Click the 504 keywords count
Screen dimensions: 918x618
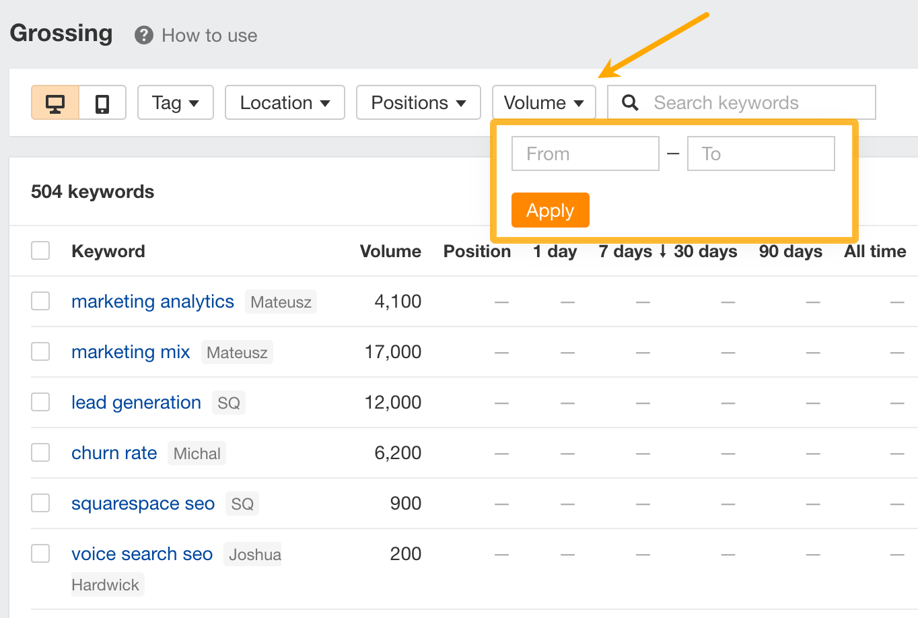pyautogui.click(x=93, y=192)
